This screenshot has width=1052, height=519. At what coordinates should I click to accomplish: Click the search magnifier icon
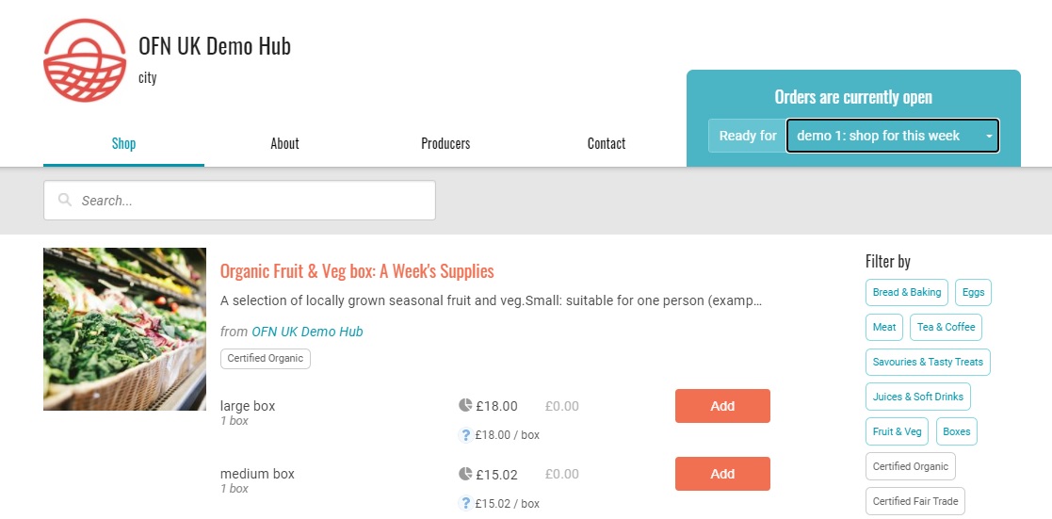(x=64, y=201)
